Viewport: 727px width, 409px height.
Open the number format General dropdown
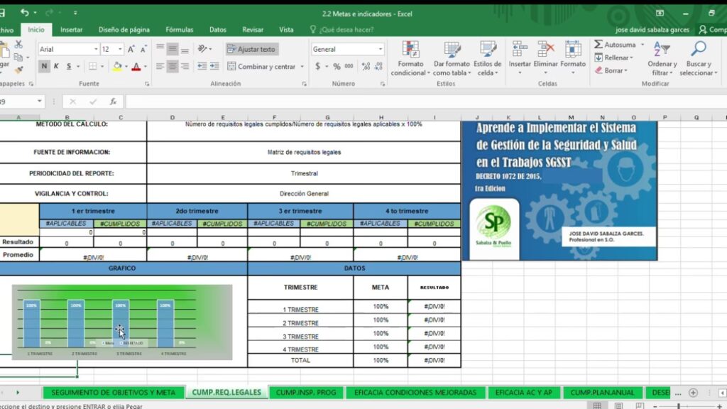[x=381, y=49]
